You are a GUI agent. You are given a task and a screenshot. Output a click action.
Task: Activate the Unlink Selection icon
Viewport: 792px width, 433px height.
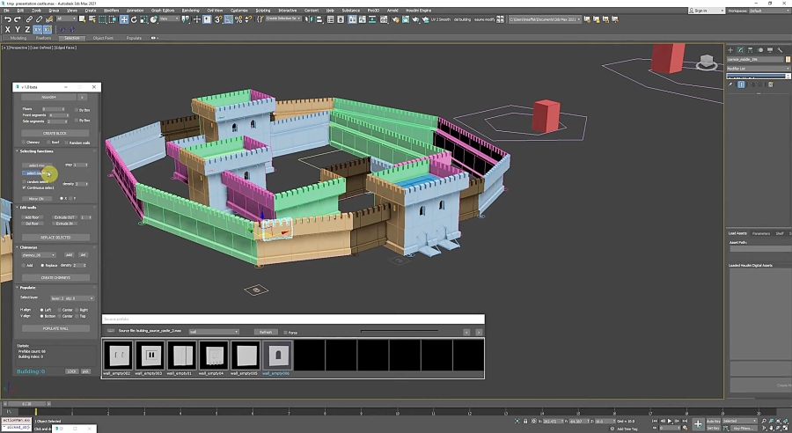(40, 19)
